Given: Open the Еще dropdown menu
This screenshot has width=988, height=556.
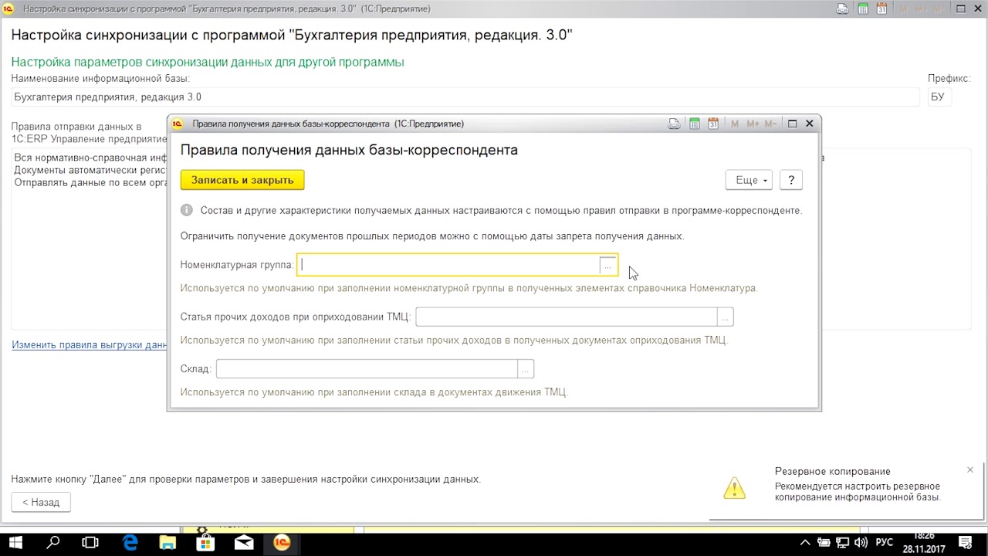Looking at the screenshot, I should tap(749, 180).
